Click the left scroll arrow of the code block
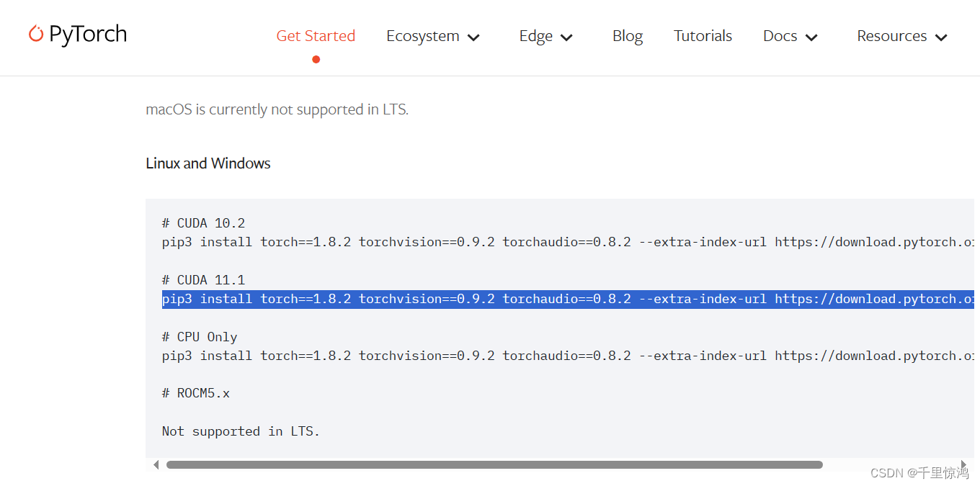The width and height of the screenshot is (980, 486). click(156, 464)
